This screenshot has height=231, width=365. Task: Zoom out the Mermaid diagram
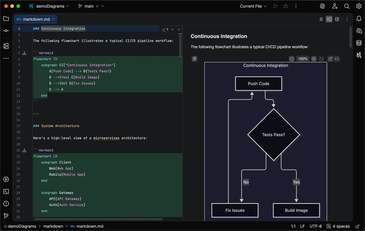click(x=291, y=59)
